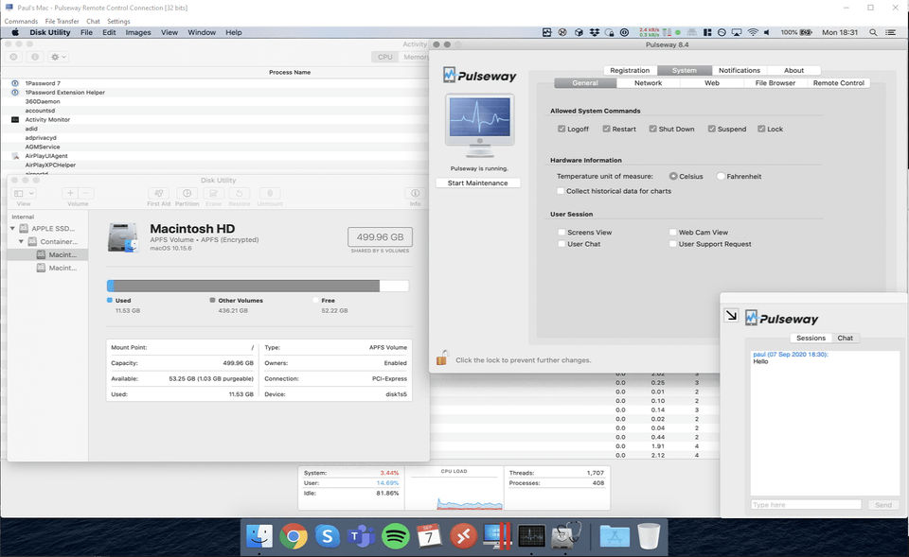Viewport: 909px width, 557px height.
Task: Select Celsius temperature unit
Action: 673,176
